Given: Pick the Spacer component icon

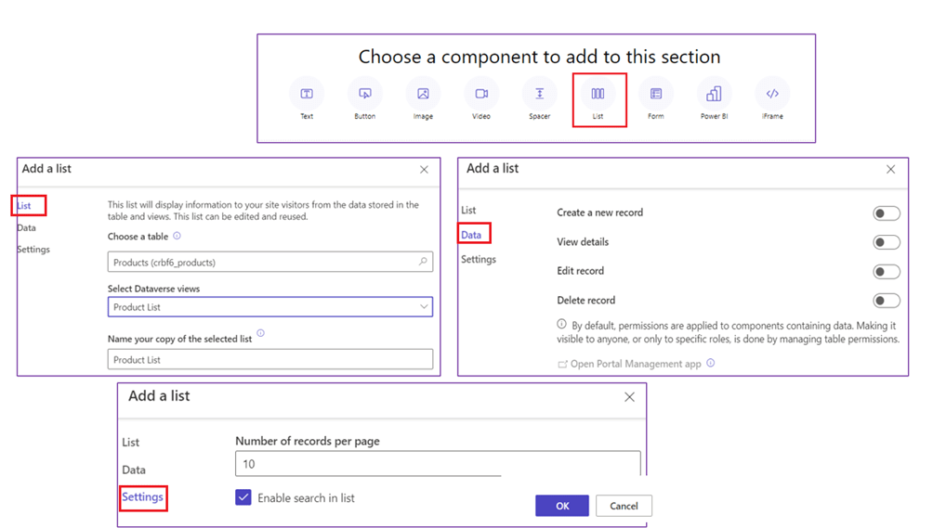Looking at the screenshot, I should (539, 94).
